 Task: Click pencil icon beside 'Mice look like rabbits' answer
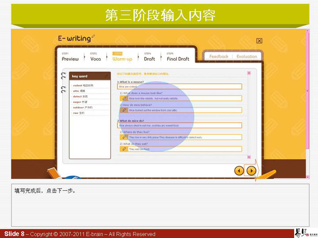pyautogui.click(x=124, y=99)
